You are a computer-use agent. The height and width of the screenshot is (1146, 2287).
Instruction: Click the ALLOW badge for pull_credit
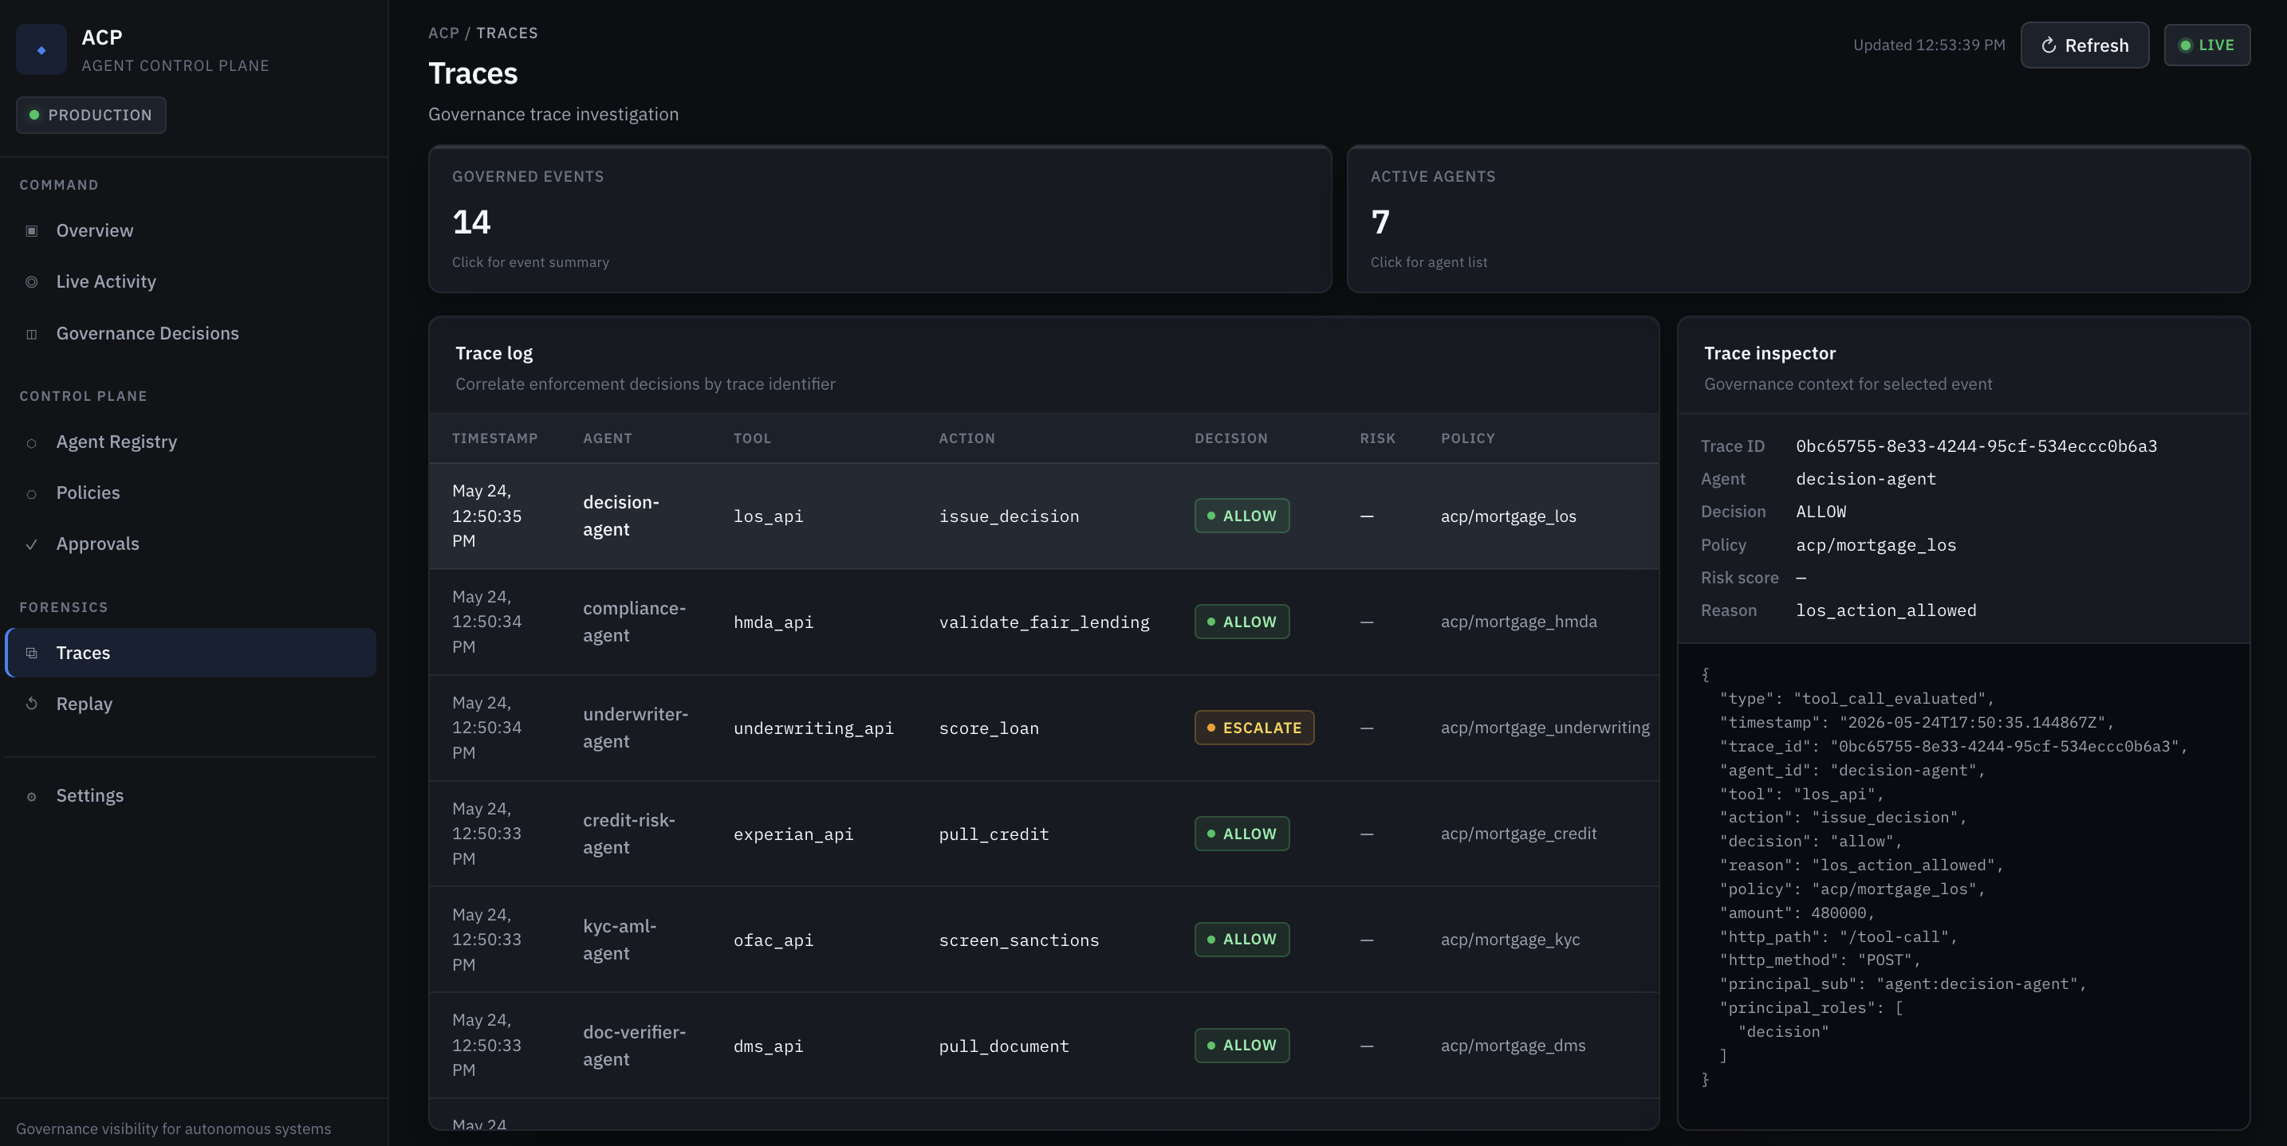(1241, 834)
